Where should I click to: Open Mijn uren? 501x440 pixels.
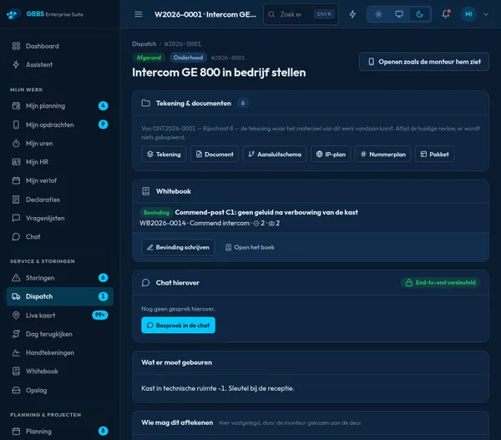click(x=59, y=144)
